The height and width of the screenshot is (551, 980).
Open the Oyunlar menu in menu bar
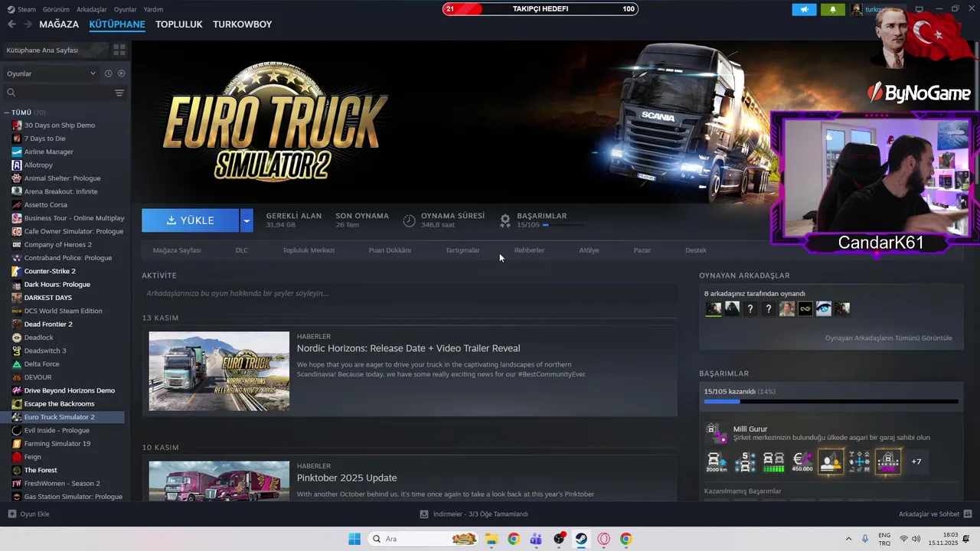126,9
